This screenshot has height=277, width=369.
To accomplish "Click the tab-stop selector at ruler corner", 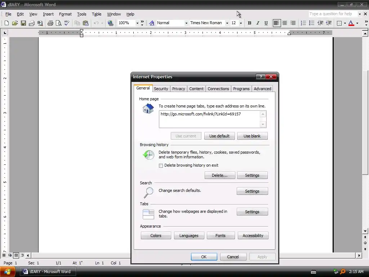I will [x=5, y=32].
